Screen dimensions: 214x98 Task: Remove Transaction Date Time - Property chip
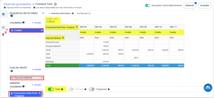click(x=40, y=93)
